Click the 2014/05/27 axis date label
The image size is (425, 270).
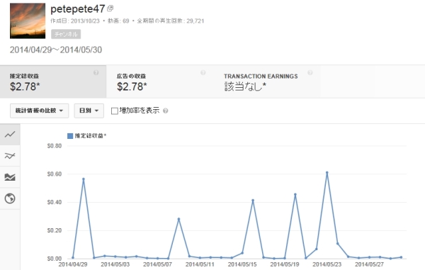[369, 264]
